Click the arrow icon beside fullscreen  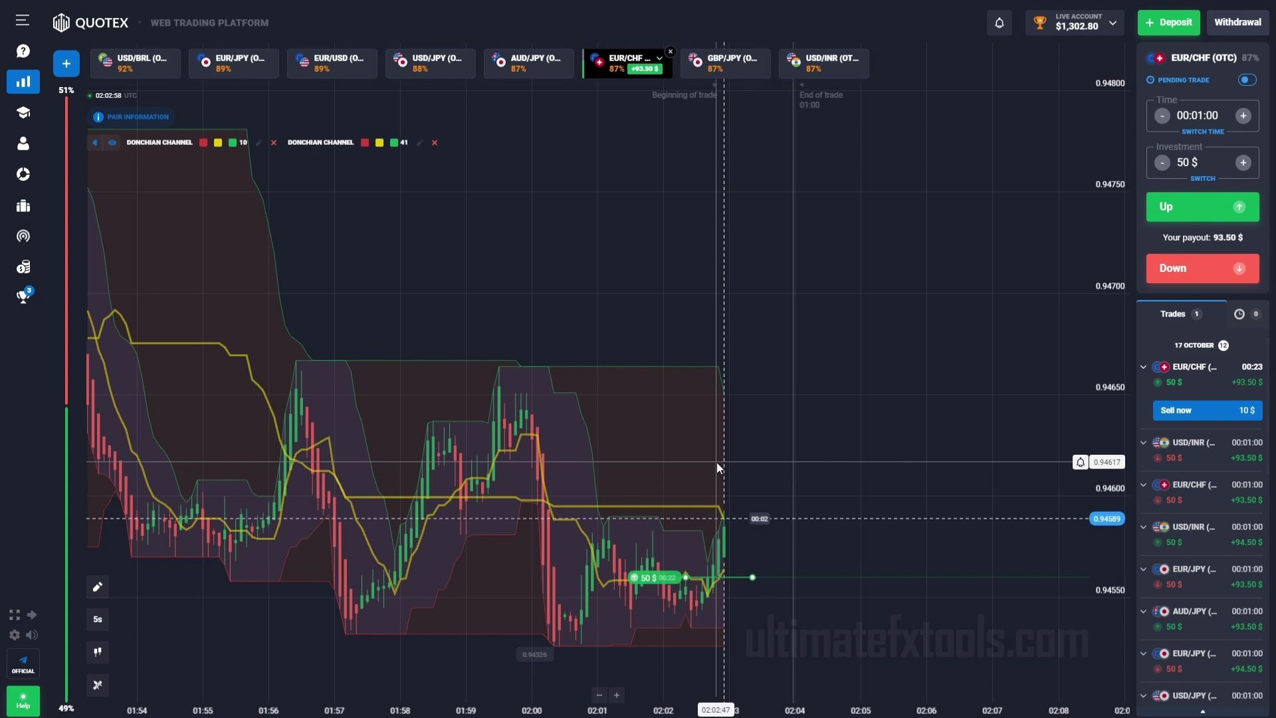coord(32,615)
